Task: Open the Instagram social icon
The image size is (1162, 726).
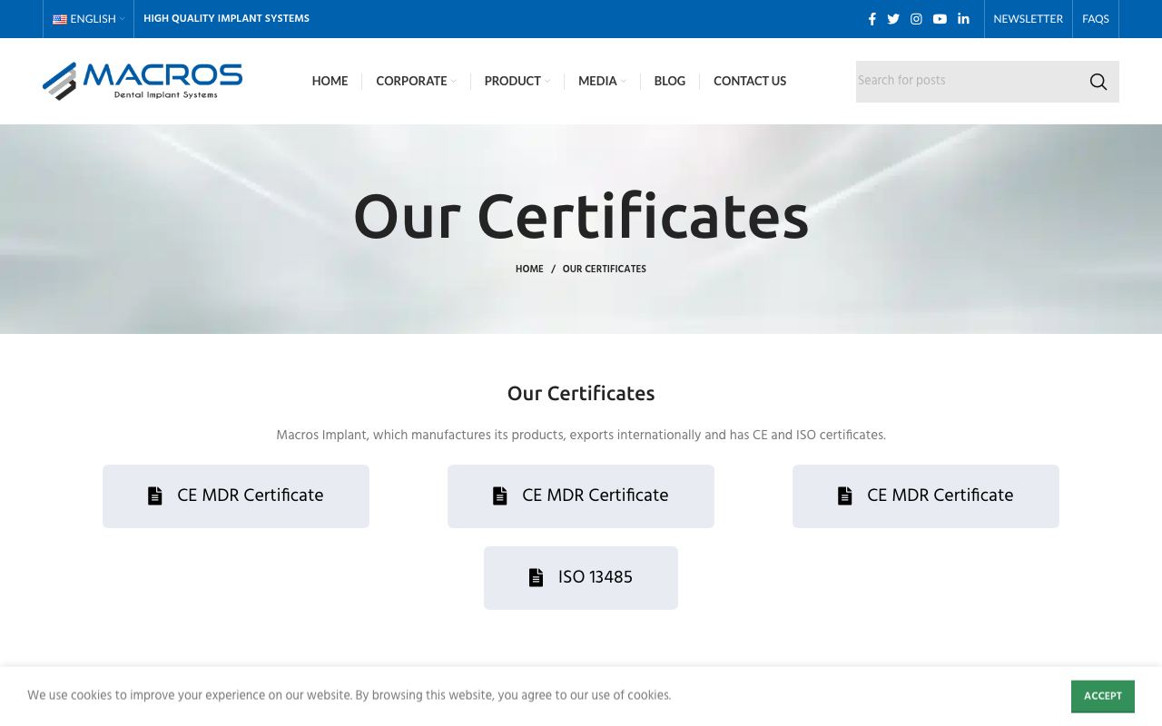Action: 917,19
